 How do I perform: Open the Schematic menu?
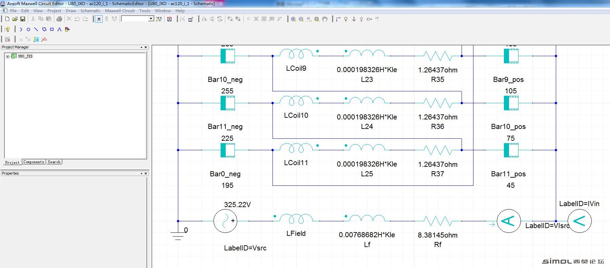pos(90,10)
